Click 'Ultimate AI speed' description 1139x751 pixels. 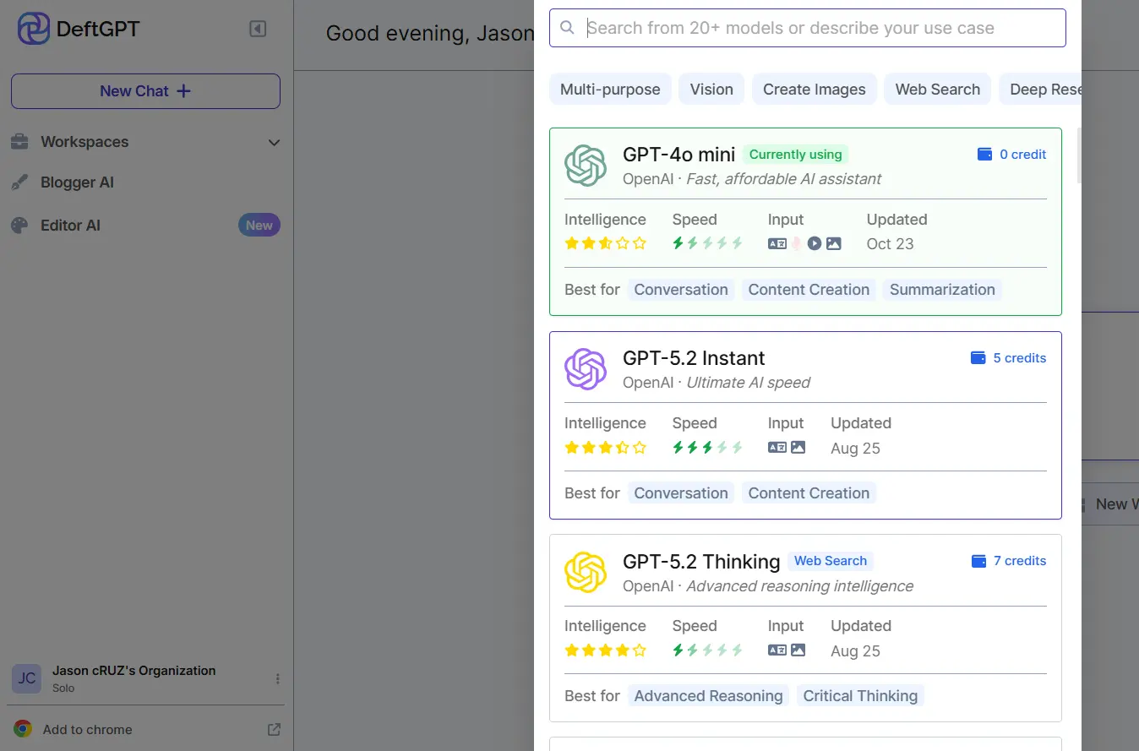tap(748, 383)
